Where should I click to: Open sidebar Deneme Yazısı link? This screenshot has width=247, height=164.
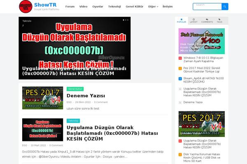(x=193, y=102)
